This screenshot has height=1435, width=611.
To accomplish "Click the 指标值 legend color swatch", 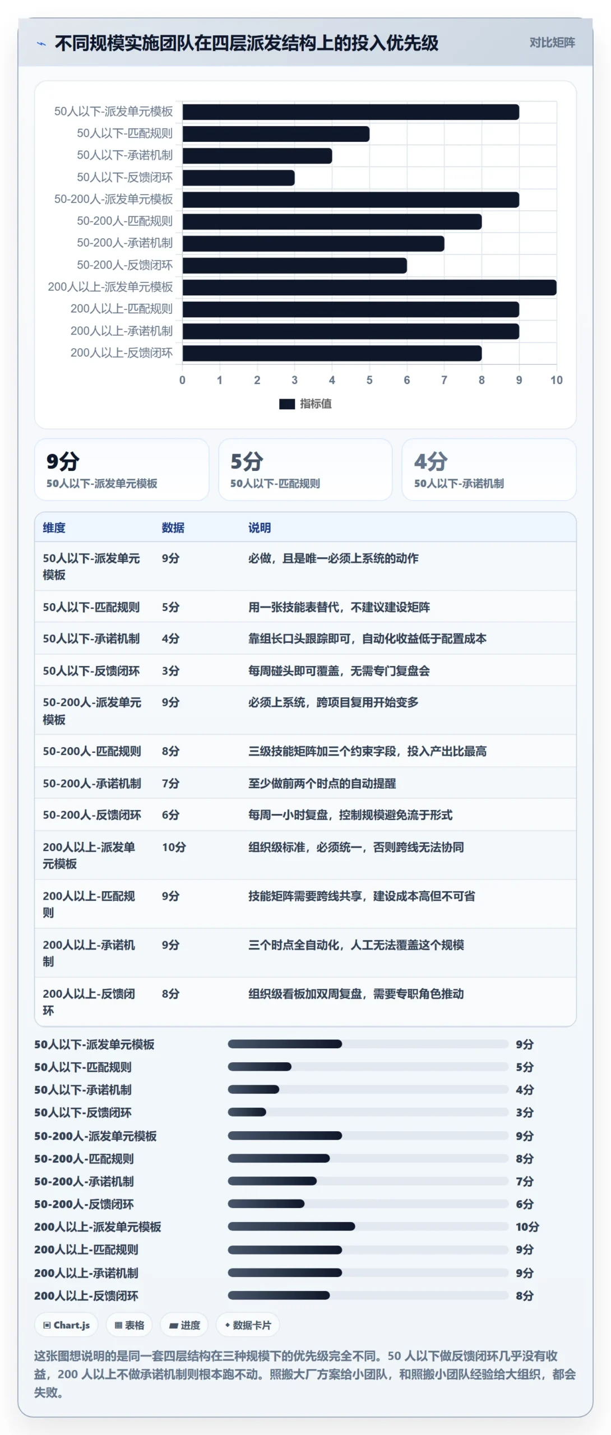I will (x=287, y=404).
